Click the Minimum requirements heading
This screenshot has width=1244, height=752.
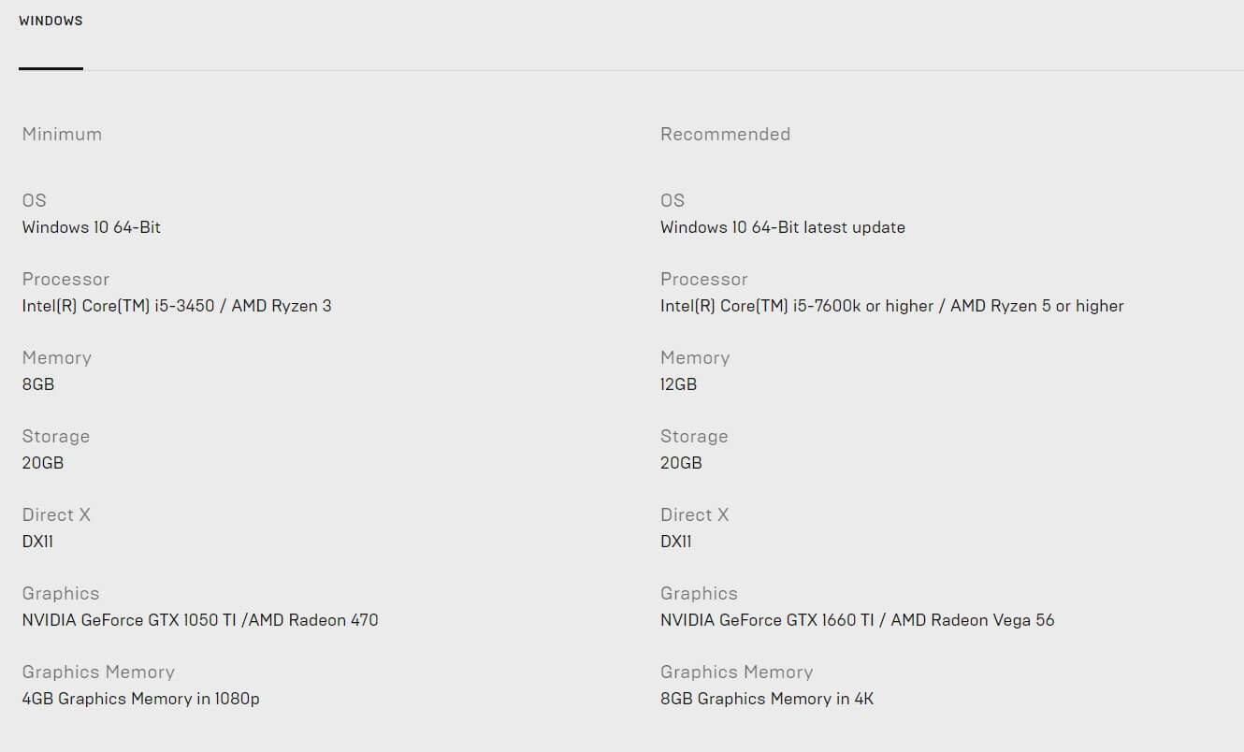pyautogui.click(x=62, y=134)
